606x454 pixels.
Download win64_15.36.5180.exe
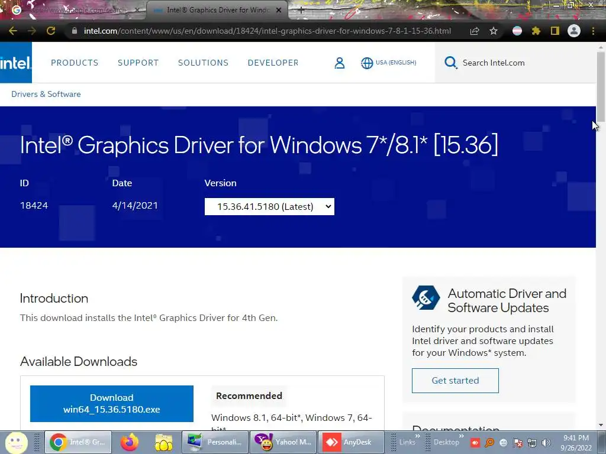[x=112, y=403]
